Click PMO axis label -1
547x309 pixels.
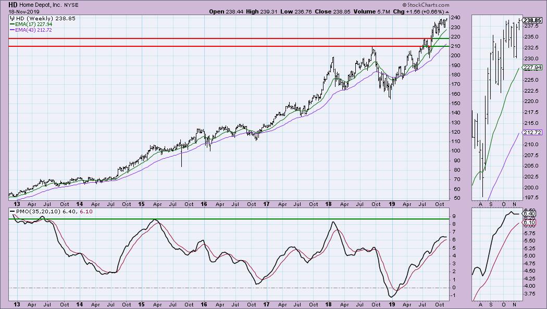[x=454, y=295]
